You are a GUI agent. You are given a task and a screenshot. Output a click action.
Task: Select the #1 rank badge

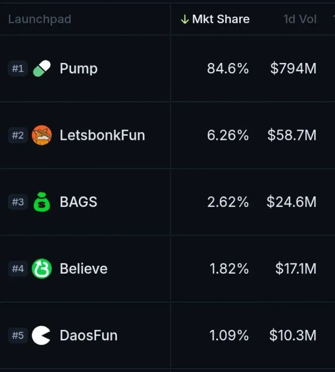[x=18, y=69]
